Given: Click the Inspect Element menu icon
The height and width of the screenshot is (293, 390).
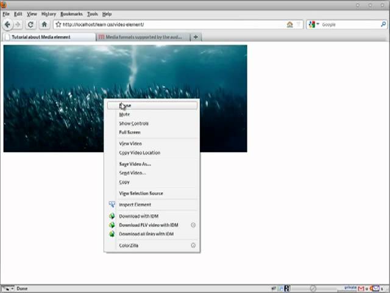Looking at the screenshot, I should tap(112, 204).
